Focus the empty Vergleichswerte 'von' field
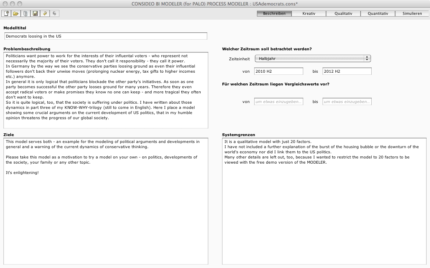 click(278, 102)
